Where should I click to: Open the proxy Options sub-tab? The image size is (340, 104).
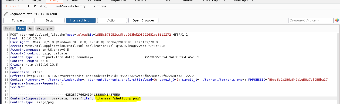[x=100, y=6]
